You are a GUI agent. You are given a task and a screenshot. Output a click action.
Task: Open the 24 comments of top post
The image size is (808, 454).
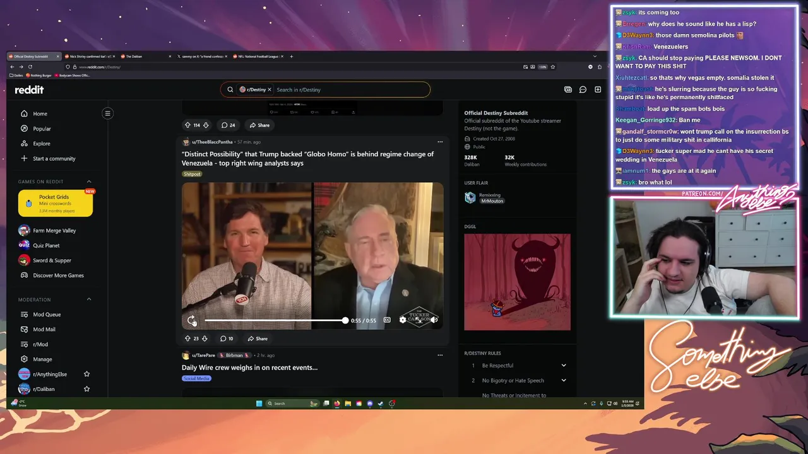[x=228, y=125]
